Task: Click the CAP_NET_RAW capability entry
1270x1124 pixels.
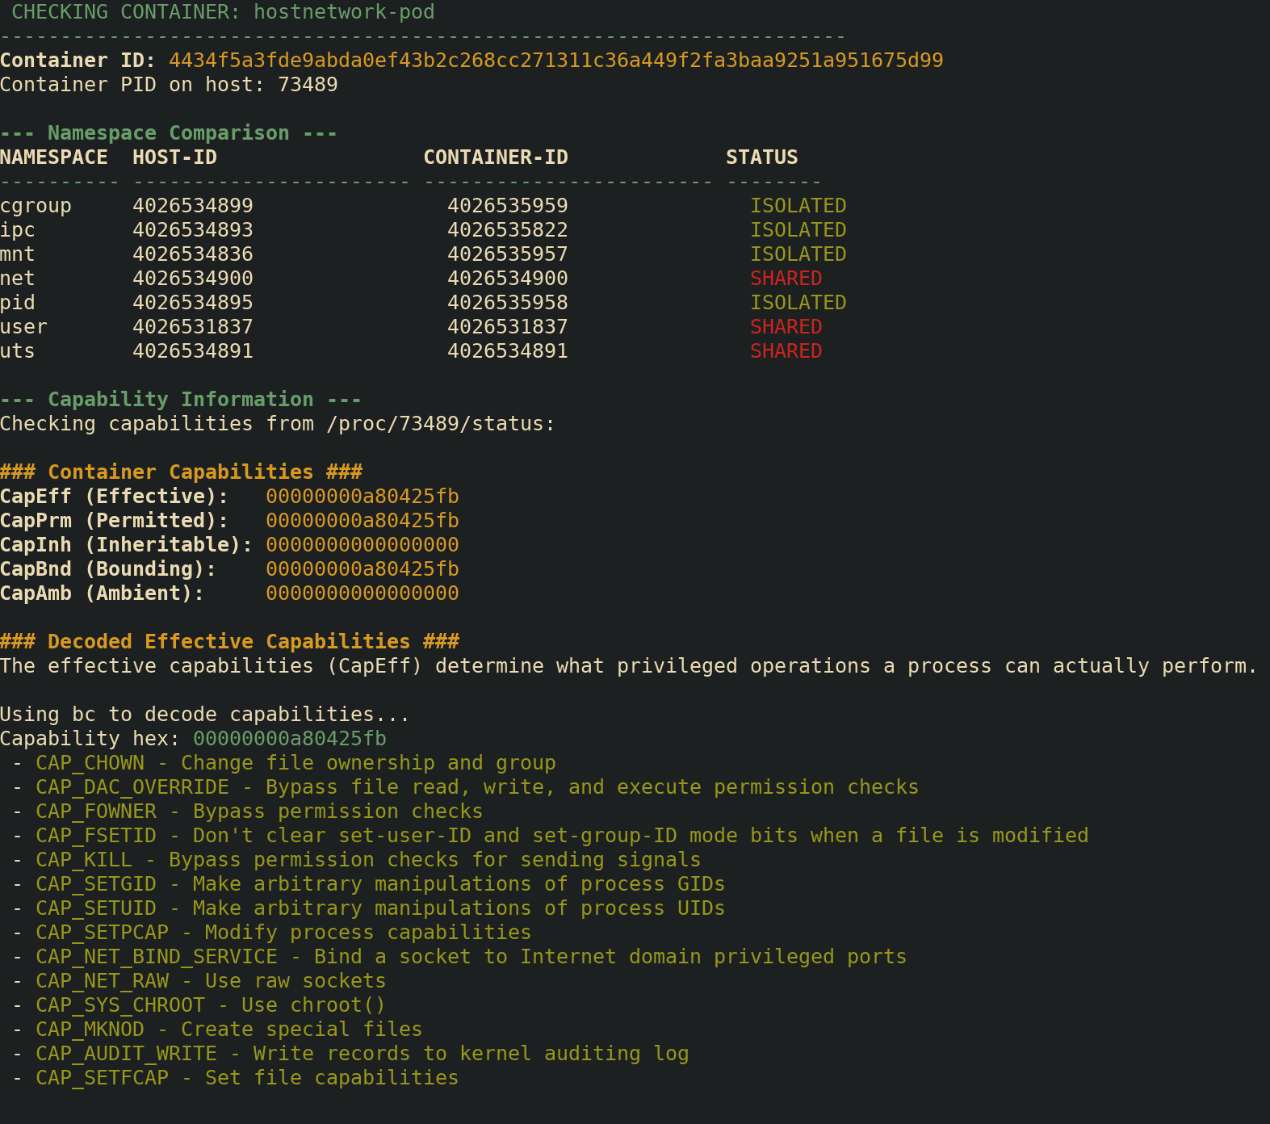Action: click(103, 981)
